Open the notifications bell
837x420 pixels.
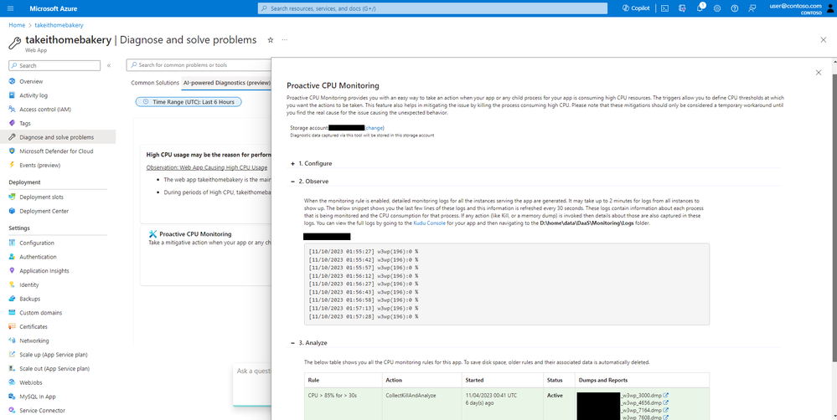coord(700,8)
